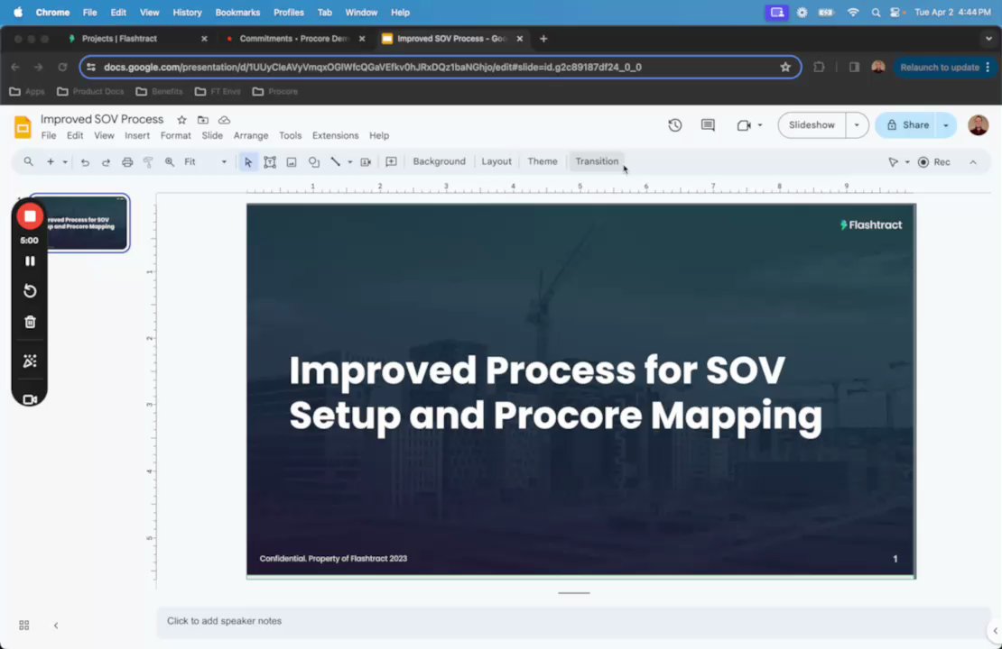Open Spotlight search in menu bar
Image resolution: width=1002 pixels, height=649 pixels.
876,12
